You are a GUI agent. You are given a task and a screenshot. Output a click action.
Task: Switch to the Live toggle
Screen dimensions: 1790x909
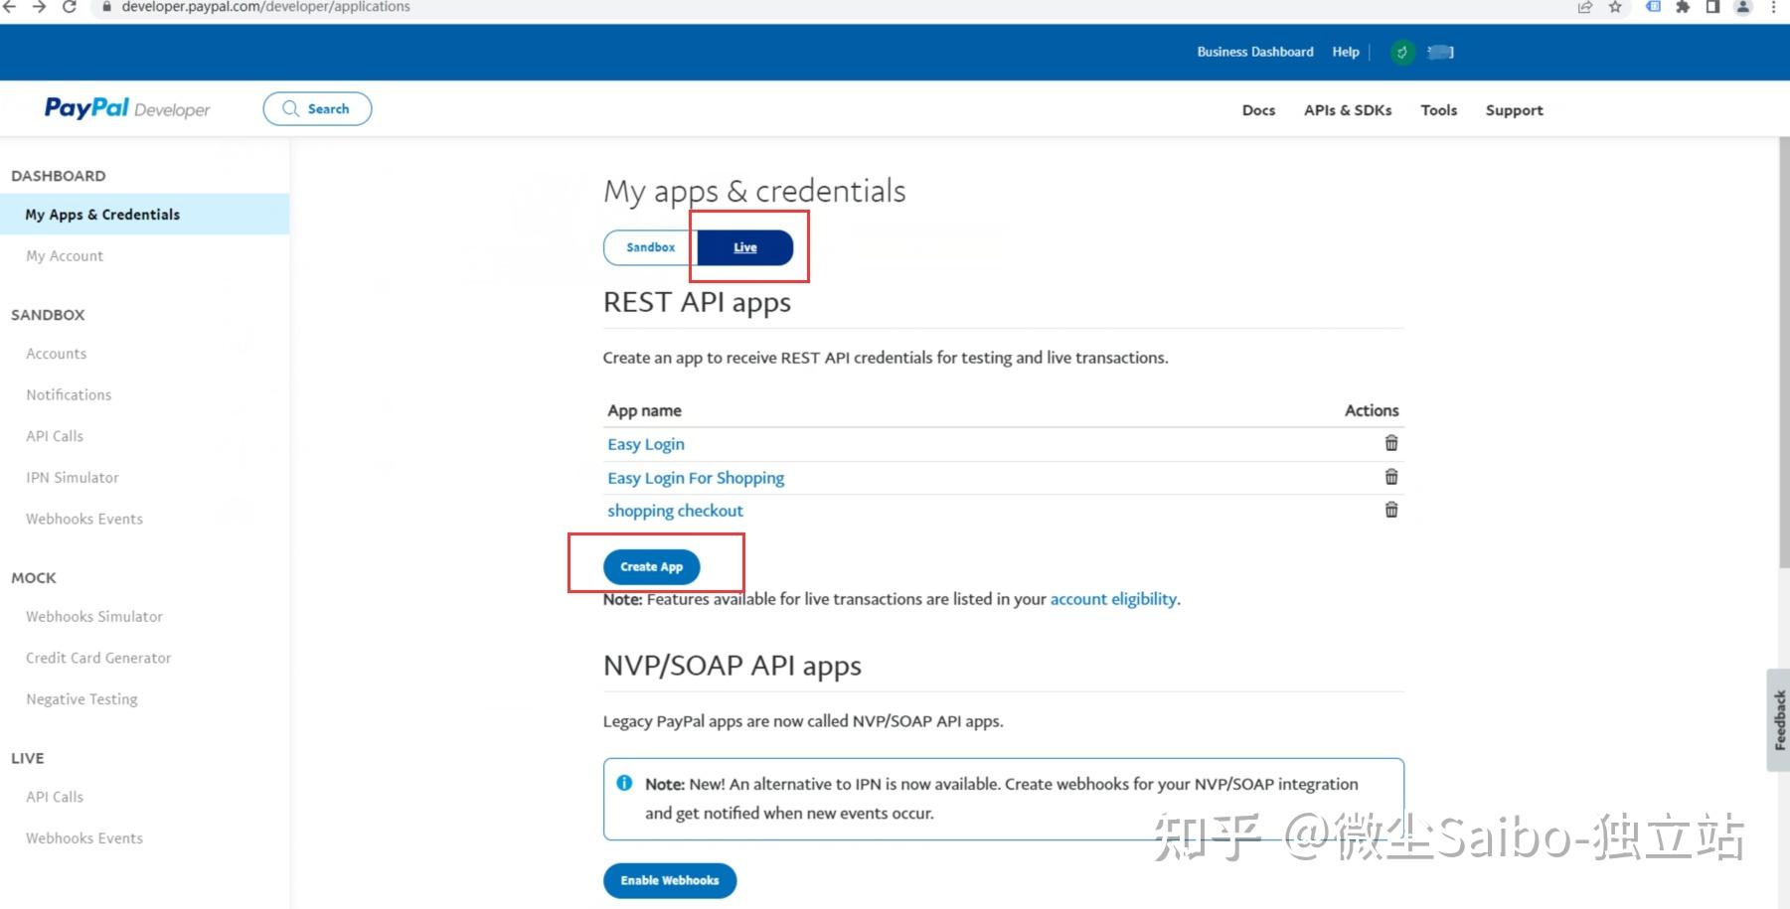(x=743, y=247)
